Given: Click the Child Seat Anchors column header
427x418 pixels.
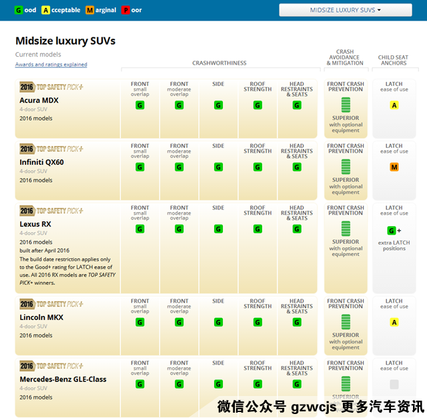Looking at the screenshot, I should [x=394, y=61].
